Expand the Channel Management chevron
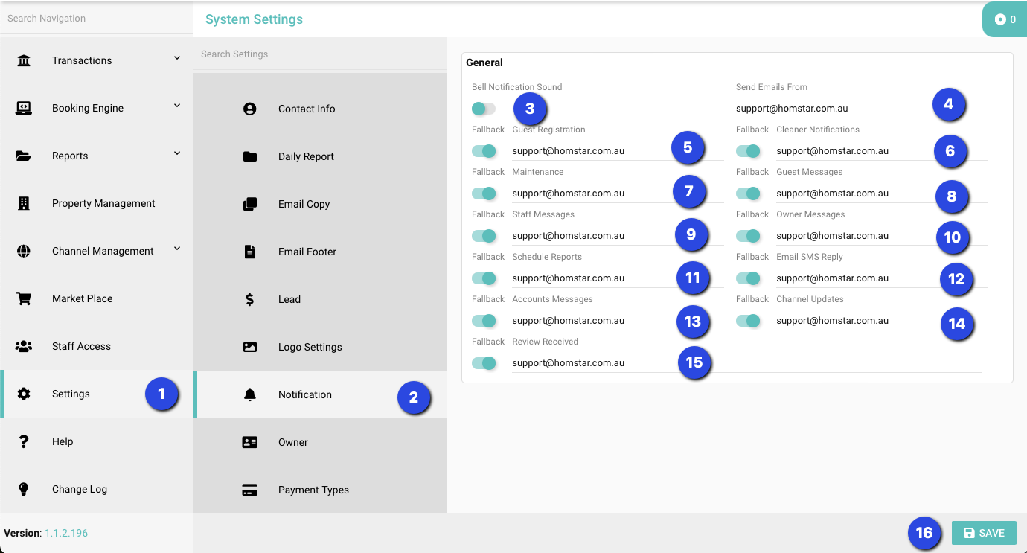Viewport: 1027px width, 553px height. (x=177, y=249)
